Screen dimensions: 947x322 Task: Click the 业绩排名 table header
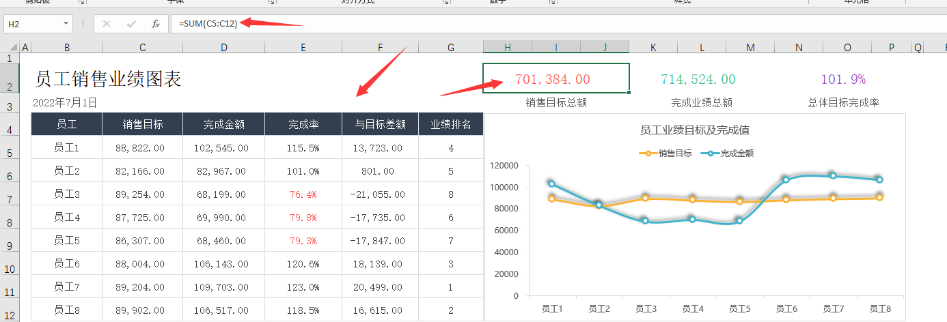(x=451, y=125)
